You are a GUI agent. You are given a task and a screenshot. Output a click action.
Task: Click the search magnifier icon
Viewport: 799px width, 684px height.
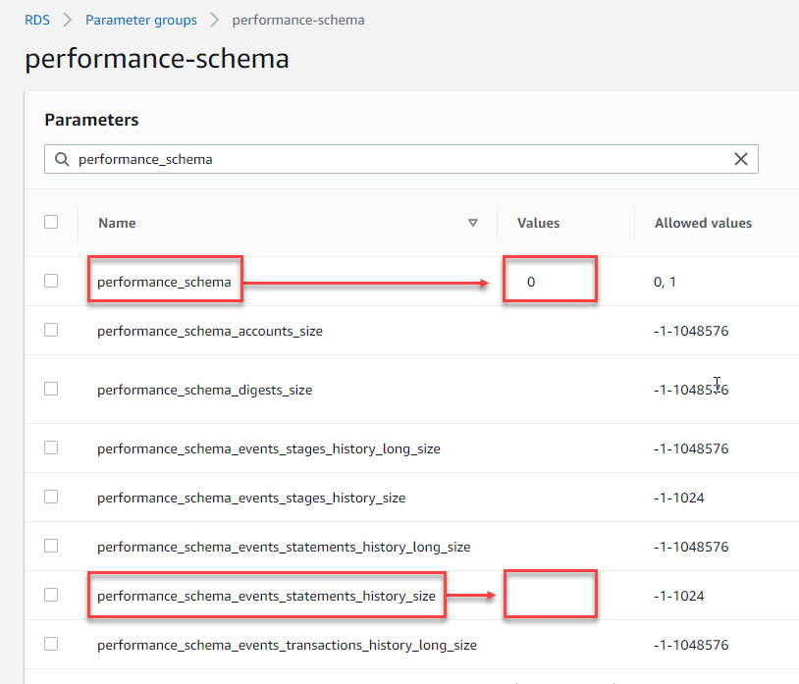click(62, 159)
